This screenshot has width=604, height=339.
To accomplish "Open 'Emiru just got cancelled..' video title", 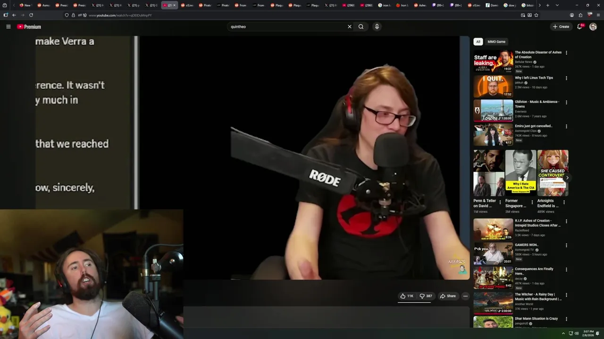I will (x=533, y=126).
